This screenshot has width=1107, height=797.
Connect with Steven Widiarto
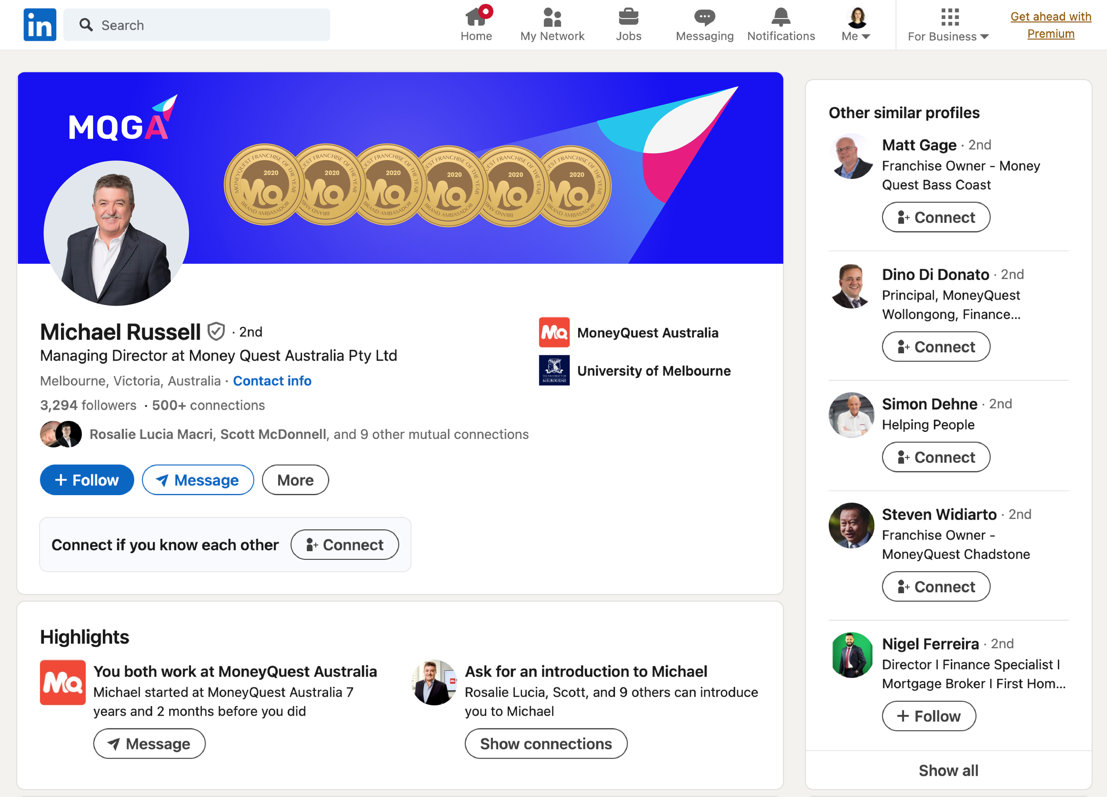[x=936, y=587]
